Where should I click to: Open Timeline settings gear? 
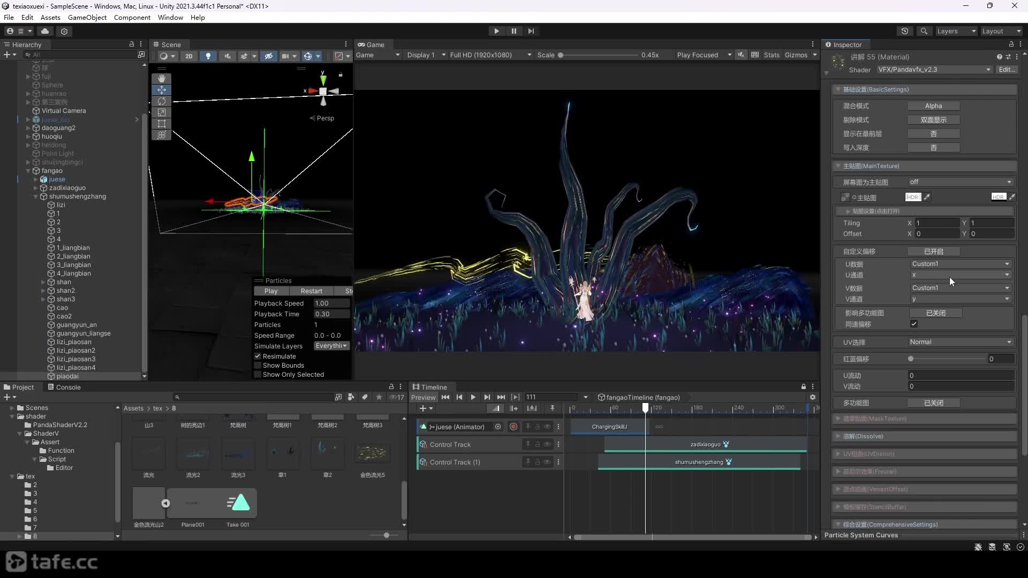pos(813,397)
